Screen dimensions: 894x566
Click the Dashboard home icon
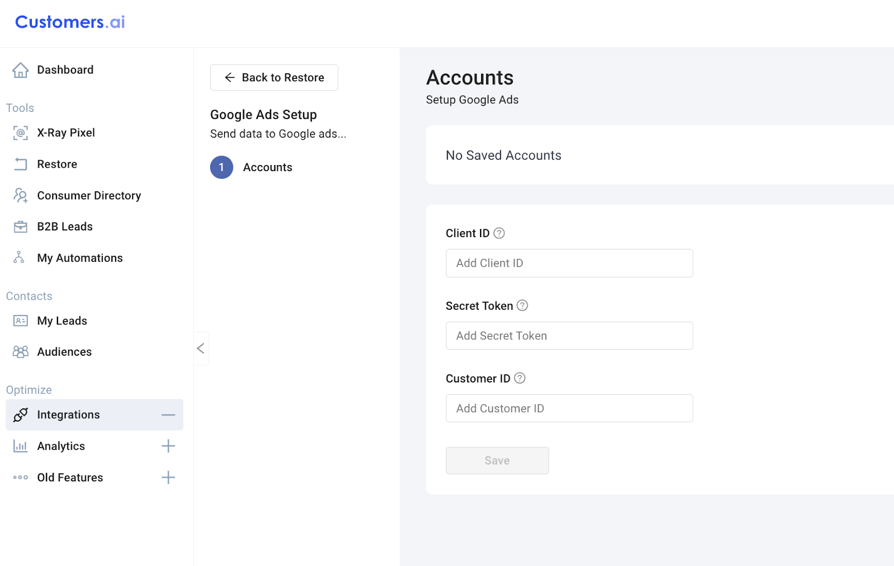coord(21,70)
